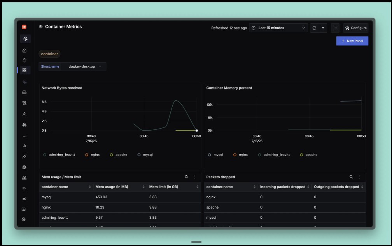This screenshot has height=246, width=392.
Task: Click the sidebar horizontal ellipsis divider
Action: pos(24,137)
